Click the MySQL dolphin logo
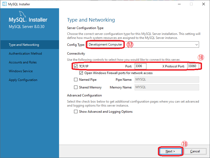 pos(22,14)
